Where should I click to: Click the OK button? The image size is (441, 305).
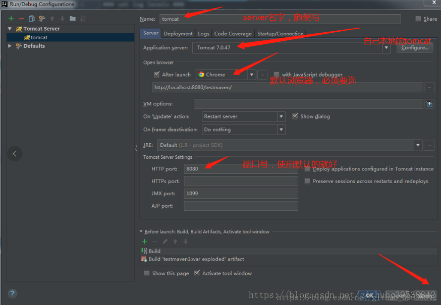[369, 295]
